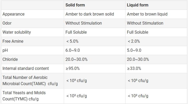Click Free Amine row label
This screenshot has width=188, height=104.
pyautogui.click(x=13, y=41)
